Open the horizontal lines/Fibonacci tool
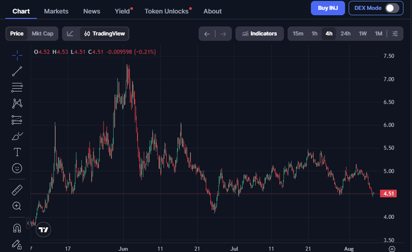This screenshot has width=412, height=252. tap(17, 88)
